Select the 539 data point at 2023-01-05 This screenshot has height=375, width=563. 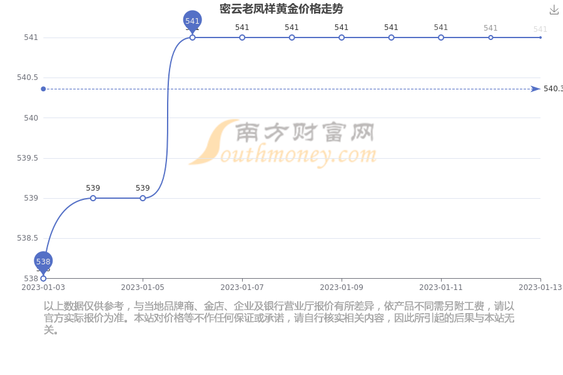[x=143, y=198]
